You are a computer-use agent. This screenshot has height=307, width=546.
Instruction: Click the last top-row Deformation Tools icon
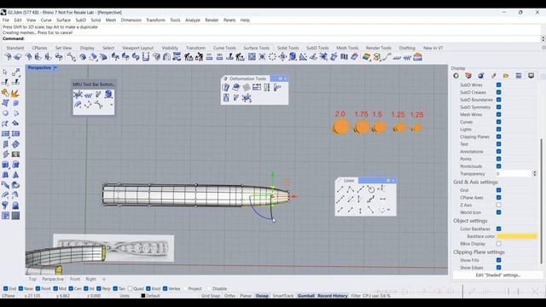277,87
